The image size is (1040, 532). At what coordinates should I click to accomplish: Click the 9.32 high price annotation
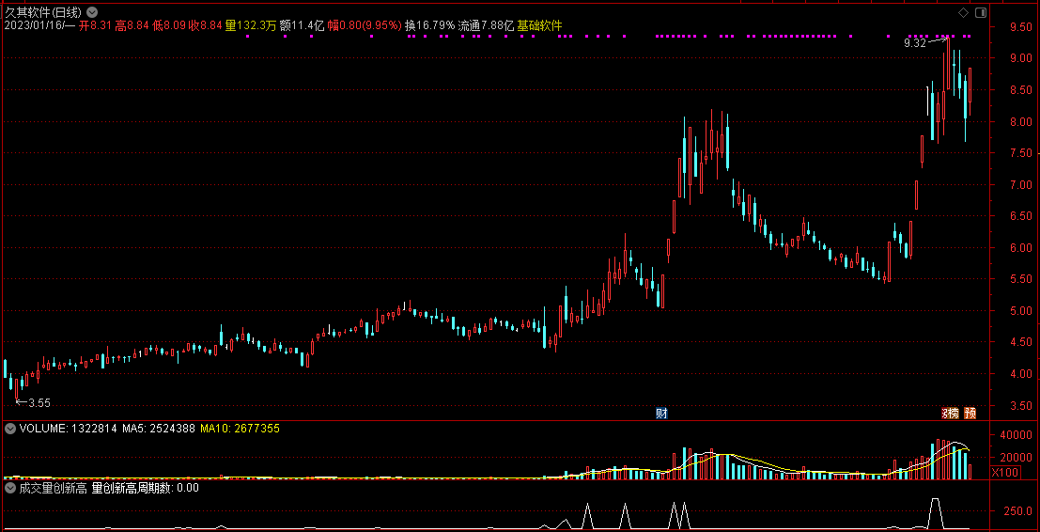pos(914,43)
